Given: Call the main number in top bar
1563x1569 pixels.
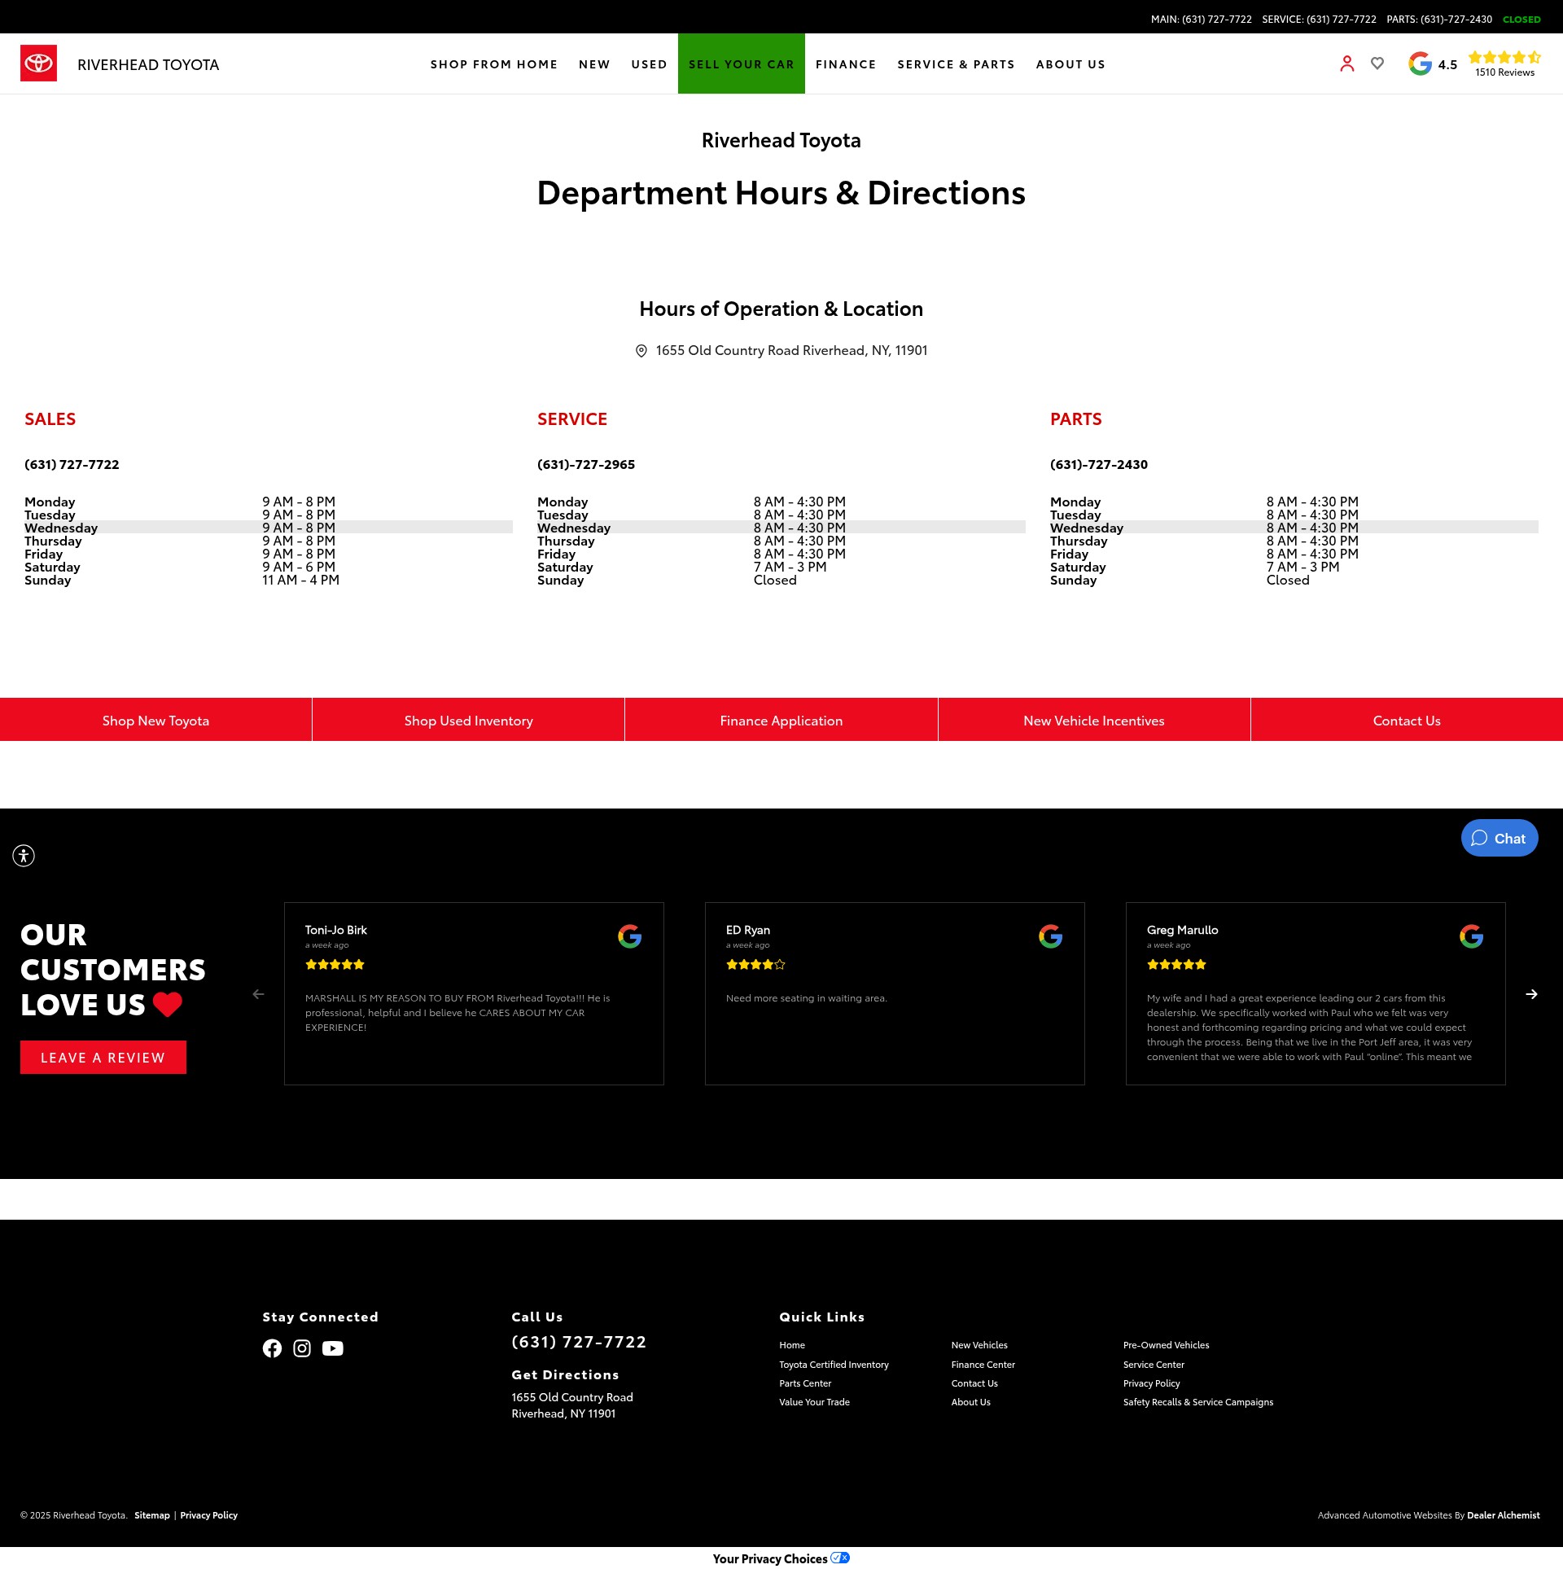Looking at the screenshot, I should tap(1202, 20).
